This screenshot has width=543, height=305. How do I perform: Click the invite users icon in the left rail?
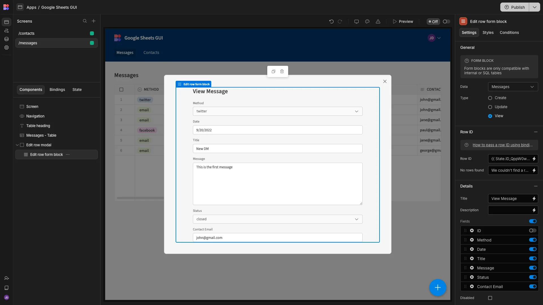click(7, 278)
